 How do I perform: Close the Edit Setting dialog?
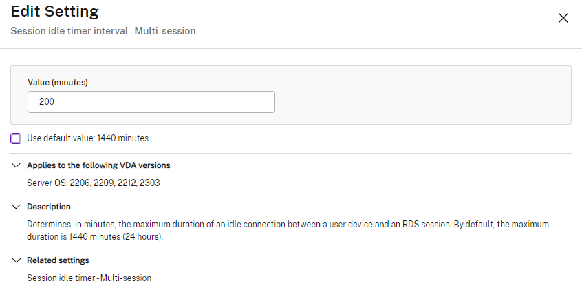point(563,19)
